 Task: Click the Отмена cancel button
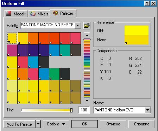(x=113, y=124)
